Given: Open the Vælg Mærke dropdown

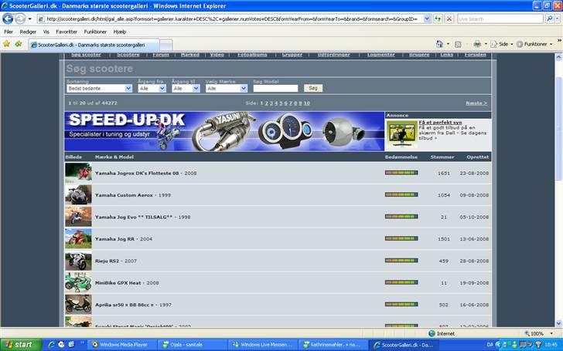Looking at the screenshot, I should click(x=227, y=89).
